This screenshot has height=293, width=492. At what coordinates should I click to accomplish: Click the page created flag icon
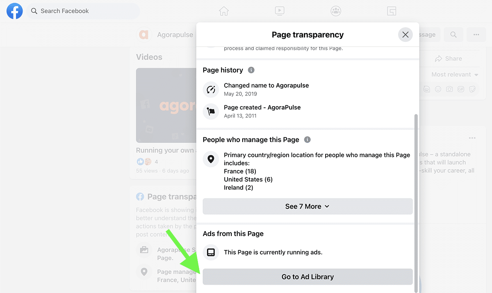point(211,111)
